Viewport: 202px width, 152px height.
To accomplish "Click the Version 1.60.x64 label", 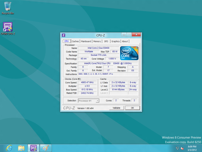I will click(85, 108).
